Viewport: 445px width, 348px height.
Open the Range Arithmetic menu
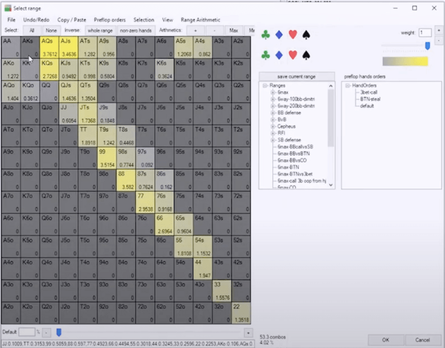pos(201,20)
